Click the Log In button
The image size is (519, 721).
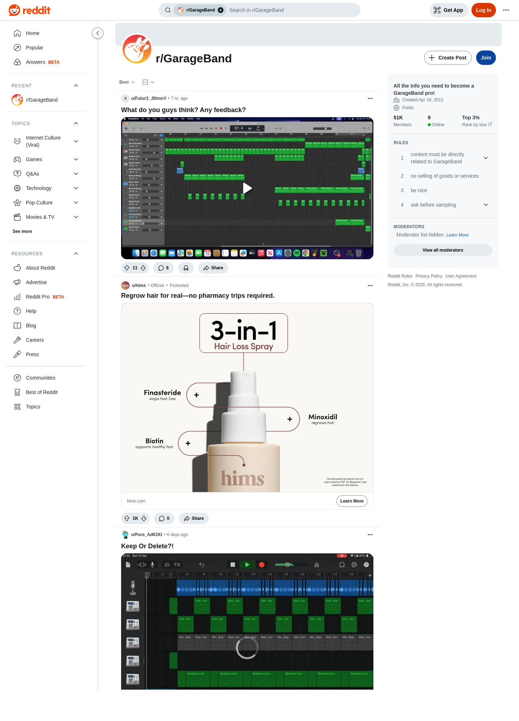tap(483, 10)
